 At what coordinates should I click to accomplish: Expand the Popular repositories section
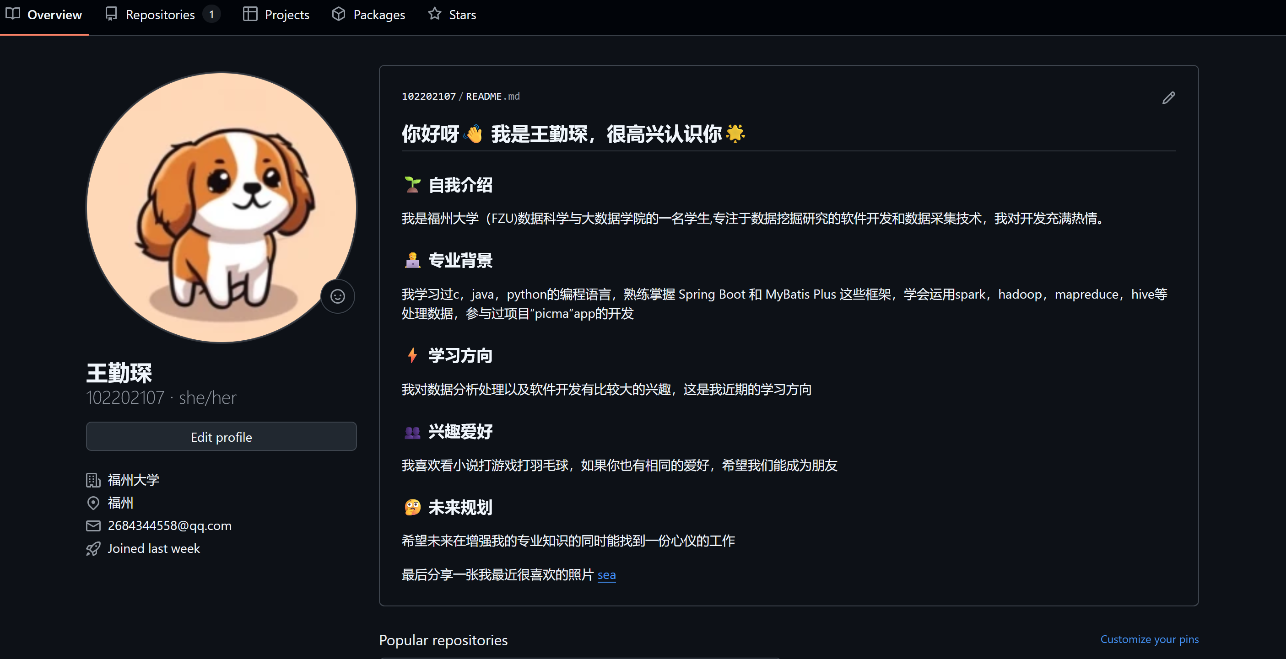444,640
